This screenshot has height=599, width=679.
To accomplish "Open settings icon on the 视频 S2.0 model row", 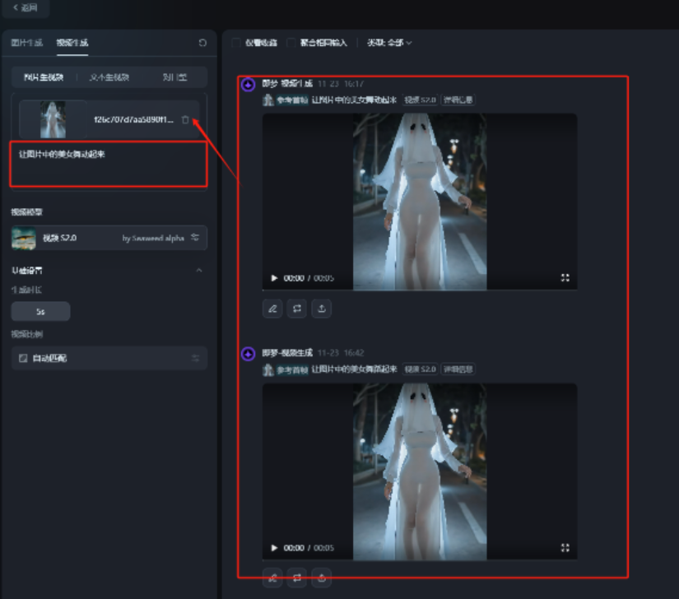I will point(195,238).
